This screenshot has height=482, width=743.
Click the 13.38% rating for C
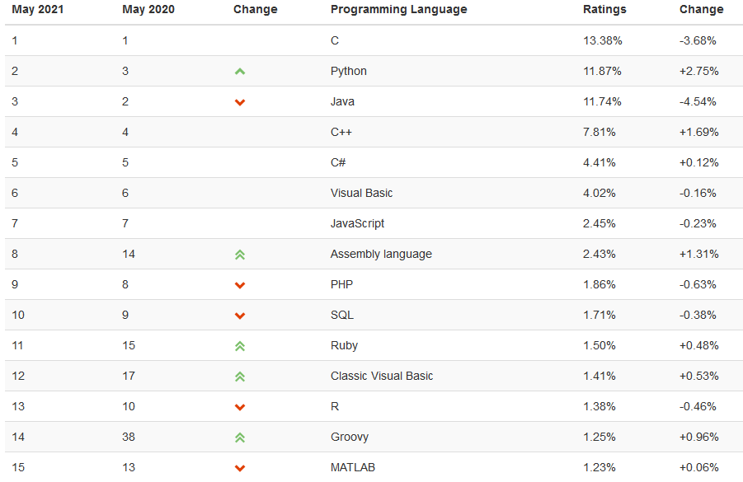pyautogui.click(x=602, y=40)
